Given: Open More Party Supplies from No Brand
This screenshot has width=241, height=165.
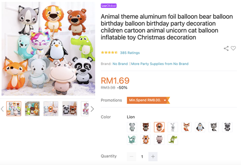Looking at the screenshot, I should pos(160,64).
